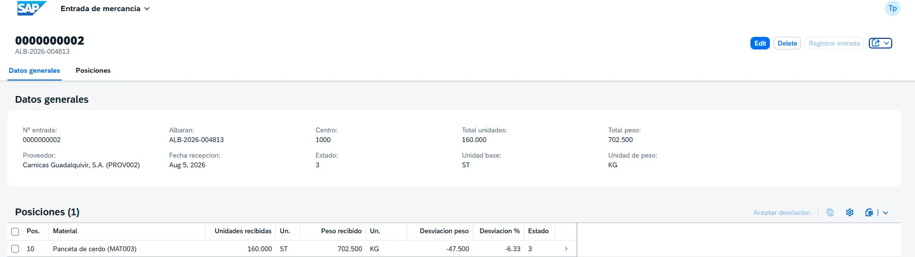Expand the export options dropdown arrow

tap(885, 212)
